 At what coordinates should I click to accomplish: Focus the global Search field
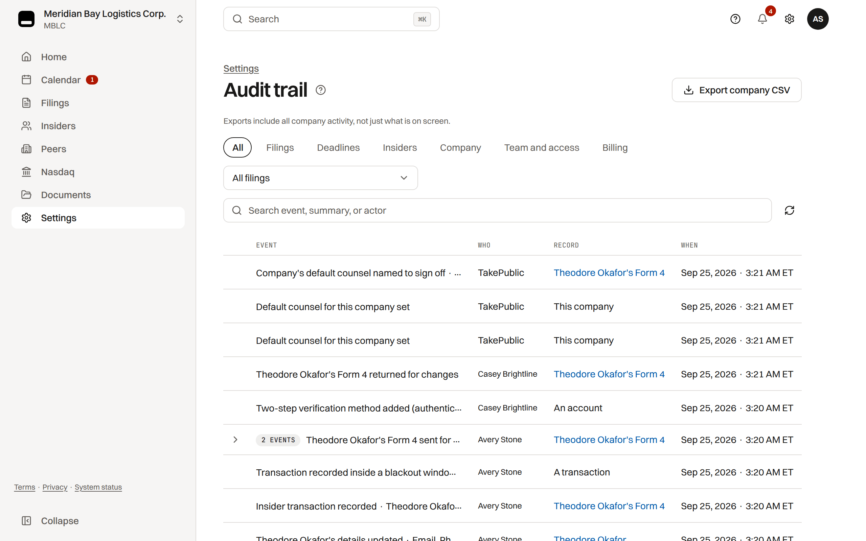(332, 19)
